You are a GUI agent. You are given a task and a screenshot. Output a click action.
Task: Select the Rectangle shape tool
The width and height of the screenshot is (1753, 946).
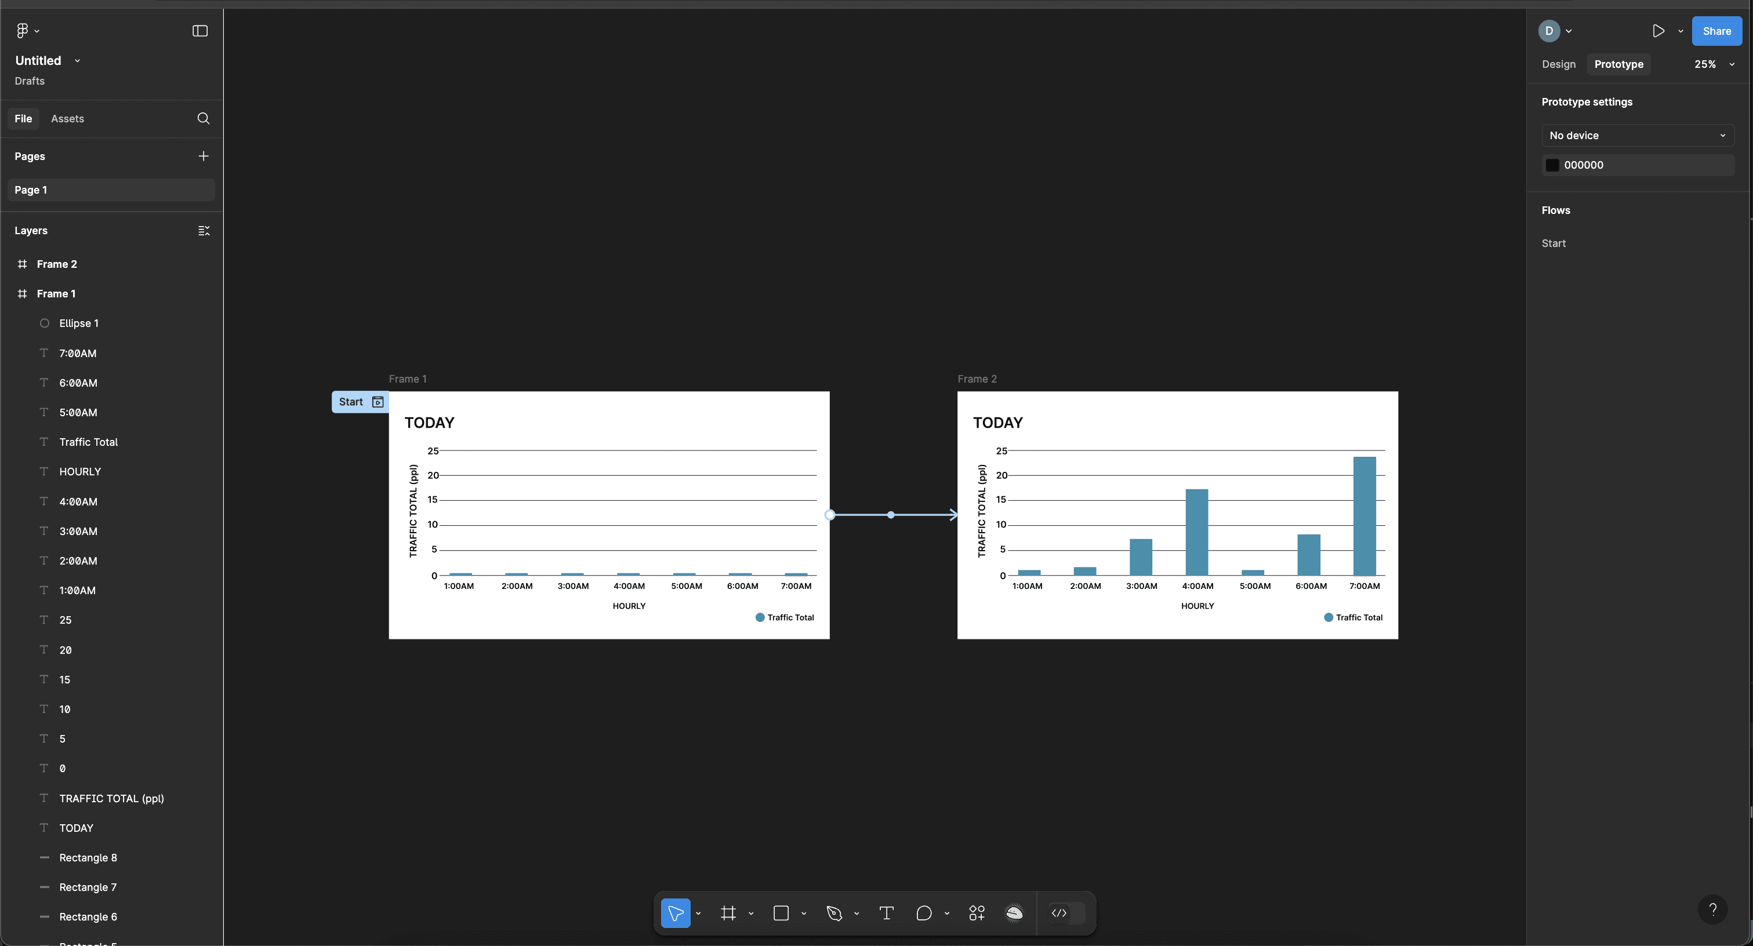point(781,914)
